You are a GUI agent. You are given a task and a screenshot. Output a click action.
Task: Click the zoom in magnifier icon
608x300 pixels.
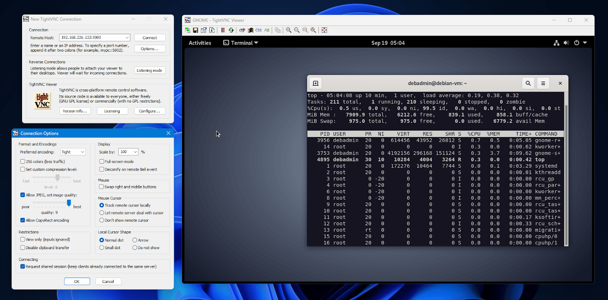point(289,30)
